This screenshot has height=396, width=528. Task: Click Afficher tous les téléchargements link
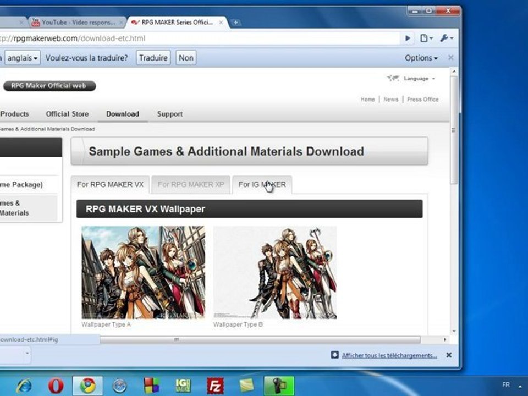coord(389,355)
